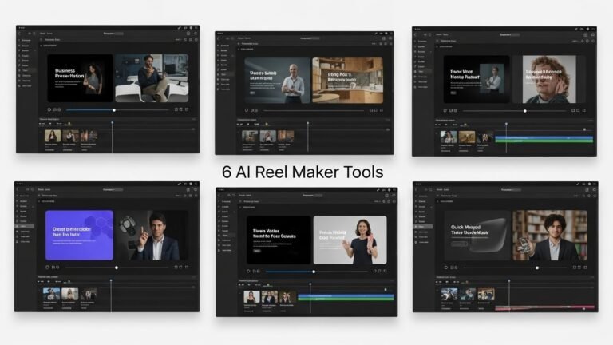Screen dimensions: 613x345
Task: Click the timeline playhead in bookshelf man window
Action: click(509, 281)
